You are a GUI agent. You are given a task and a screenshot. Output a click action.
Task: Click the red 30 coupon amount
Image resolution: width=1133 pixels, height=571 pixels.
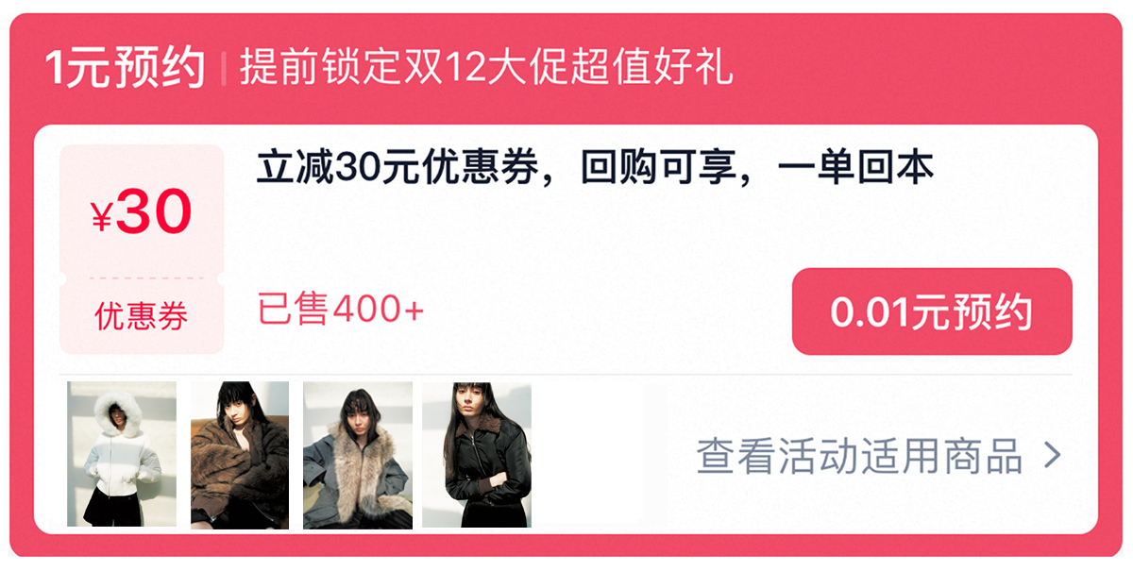pyautogui.click(x=154, y=212)
